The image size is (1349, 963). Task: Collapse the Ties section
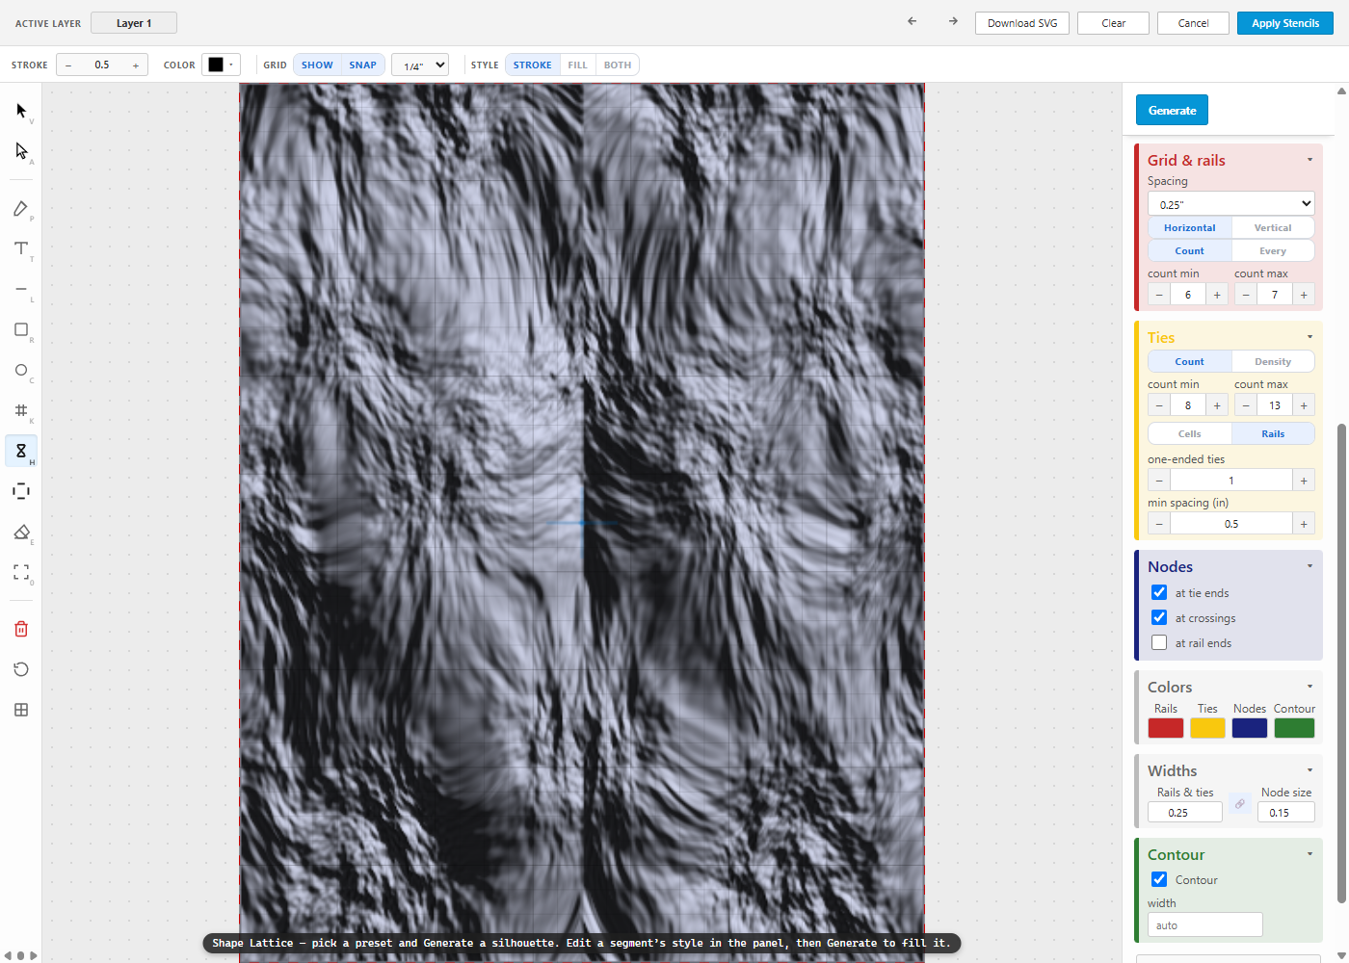(1309, 337)
